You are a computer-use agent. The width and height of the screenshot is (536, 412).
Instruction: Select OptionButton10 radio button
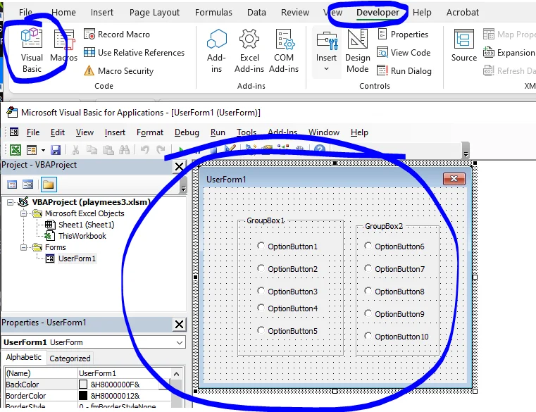click(x=368, y=336)
